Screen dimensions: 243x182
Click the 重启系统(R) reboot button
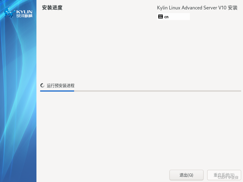point(224,175)
